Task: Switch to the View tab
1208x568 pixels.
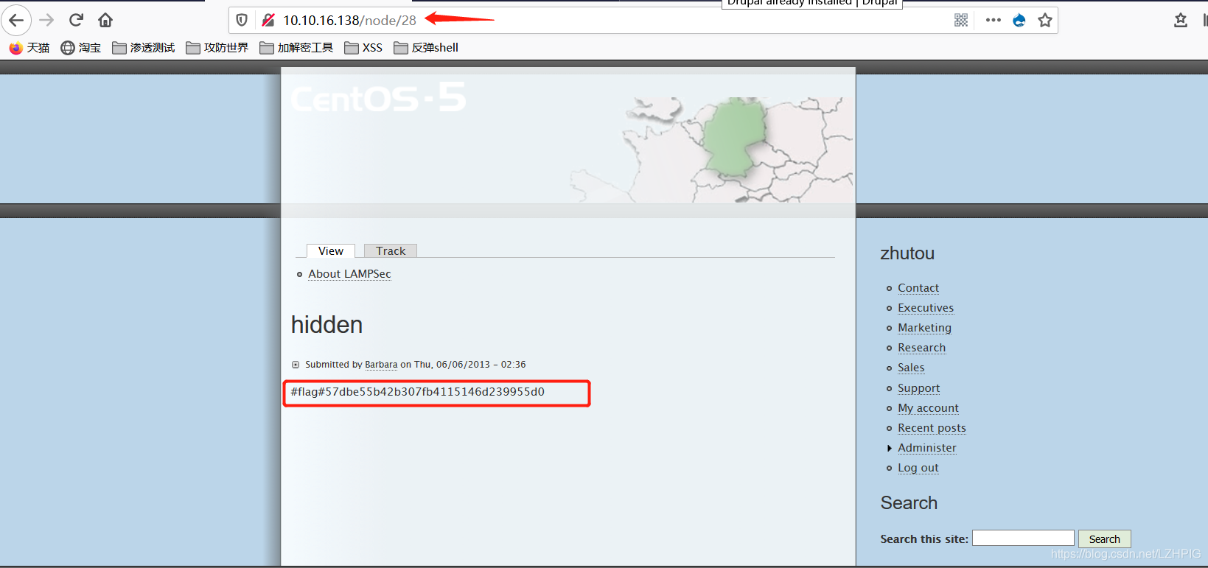Action: pyautogui.click(x=331, y=251)
